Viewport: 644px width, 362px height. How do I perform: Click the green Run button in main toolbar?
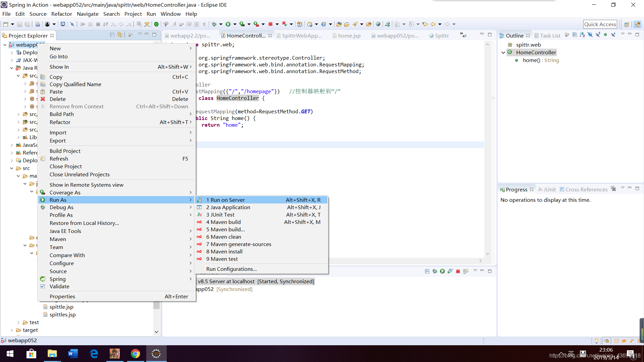[x=228, y=24]
